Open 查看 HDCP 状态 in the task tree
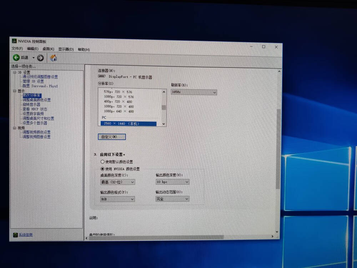 click(x=35, y=109)
